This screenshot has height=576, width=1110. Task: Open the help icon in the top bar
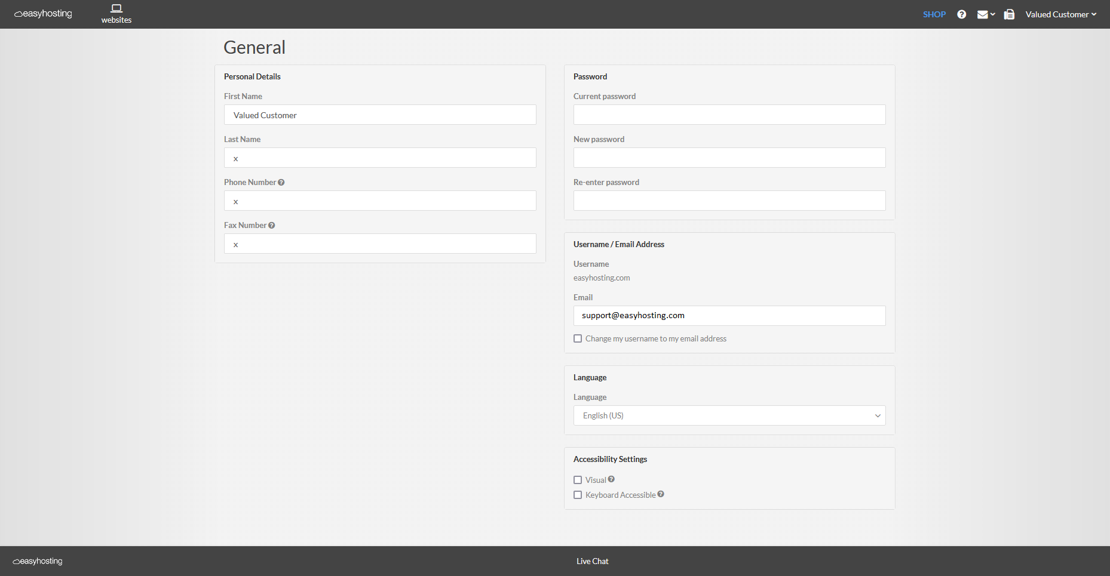[961, 14]
